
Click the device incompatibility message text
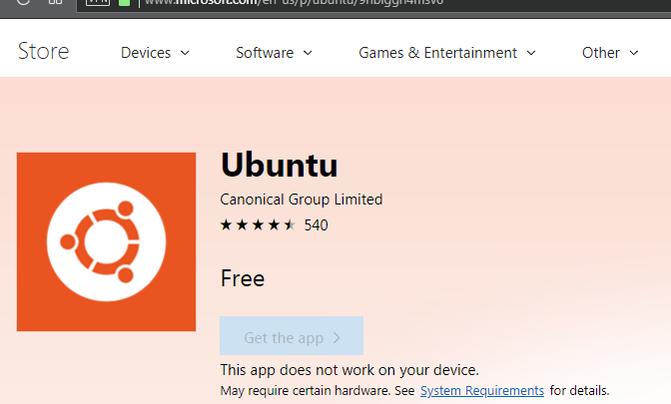pos(349,370)
